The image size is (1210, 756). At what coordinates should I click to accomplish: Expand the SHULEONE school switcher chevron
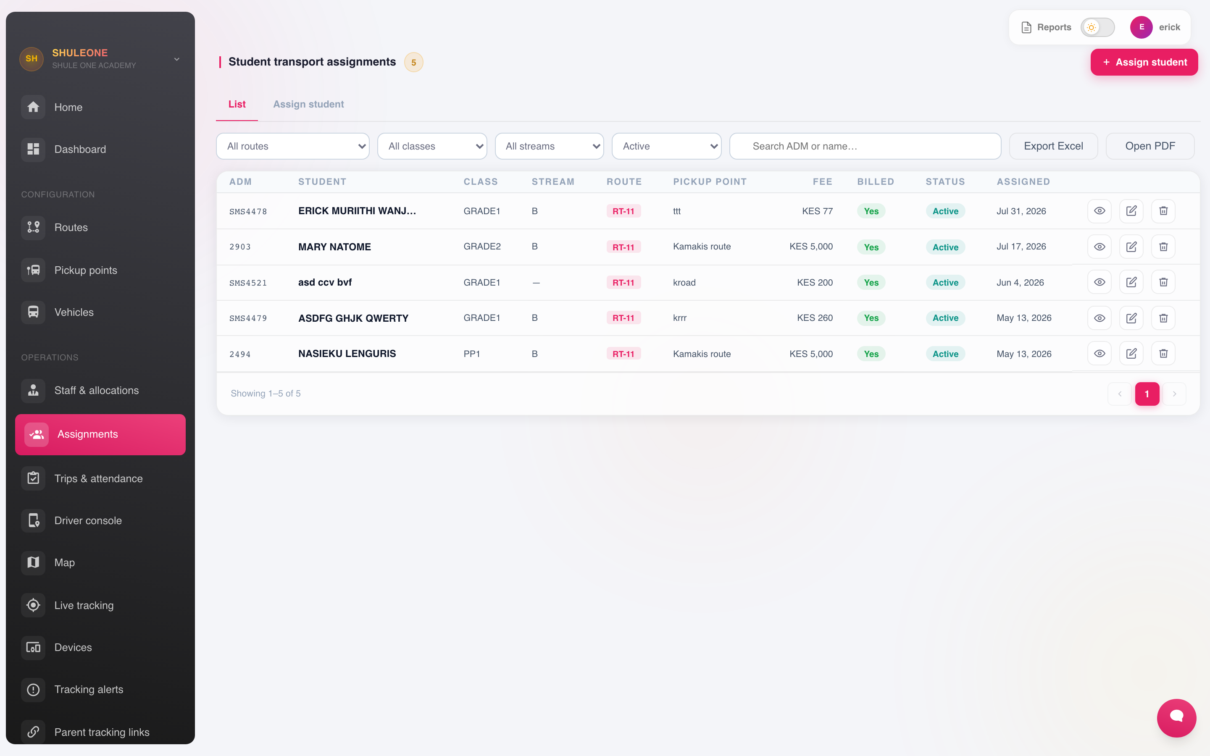click(x=176, y=59)
